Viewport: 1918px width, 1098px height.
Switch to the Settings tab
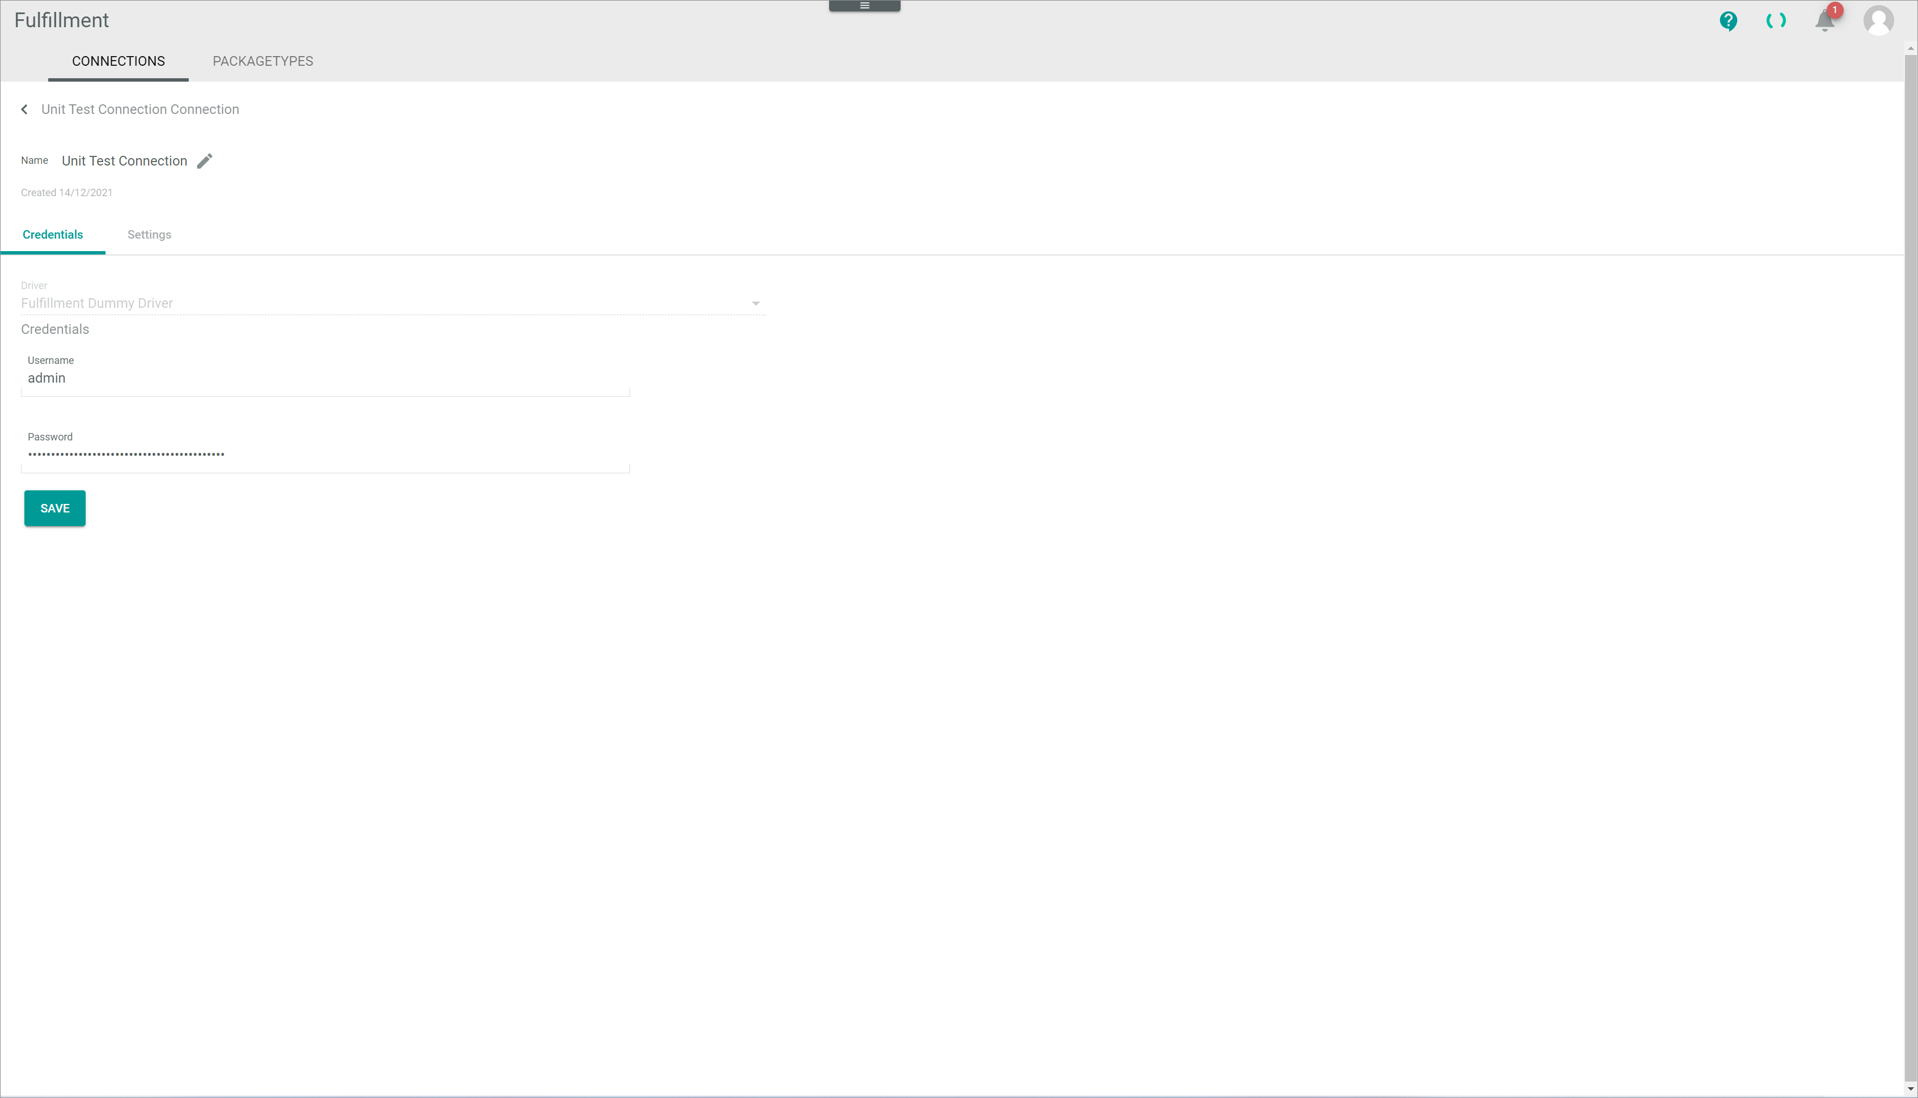click(149, 234)
